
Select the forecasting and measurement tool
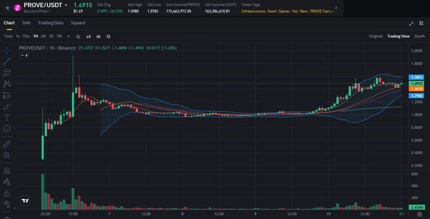[7, 95]
